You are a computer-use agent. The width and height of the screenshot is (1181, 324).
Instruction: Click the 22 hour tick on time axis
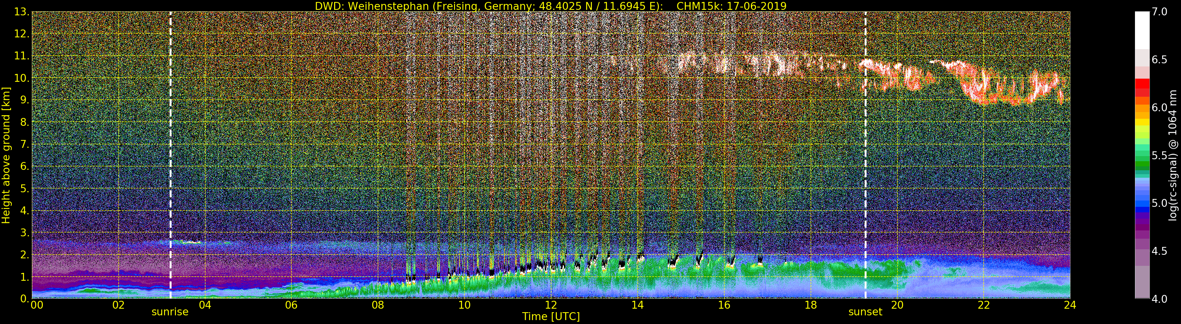[x=983, y=305]
